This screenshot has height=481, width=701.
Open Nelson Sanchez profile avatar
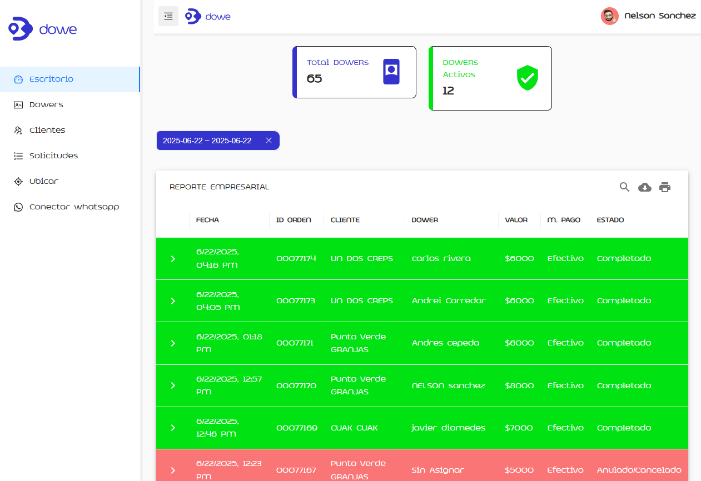[x=609, y=16]
